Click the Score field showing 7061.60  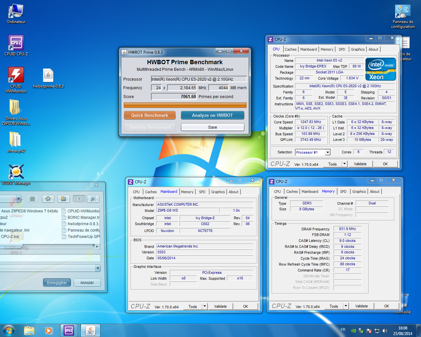tap(174, 96)
